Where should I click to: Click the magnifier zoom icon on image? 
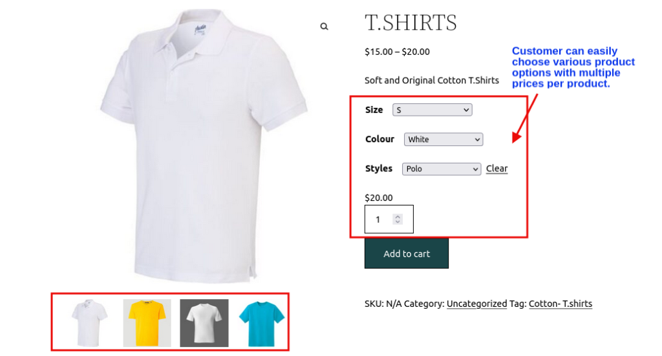[324, 26]
